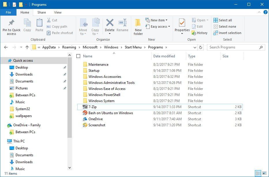Screen dimensions: 269x177
Task: Select the Copy tool in the ribbon
Action: tap(27, 26)
